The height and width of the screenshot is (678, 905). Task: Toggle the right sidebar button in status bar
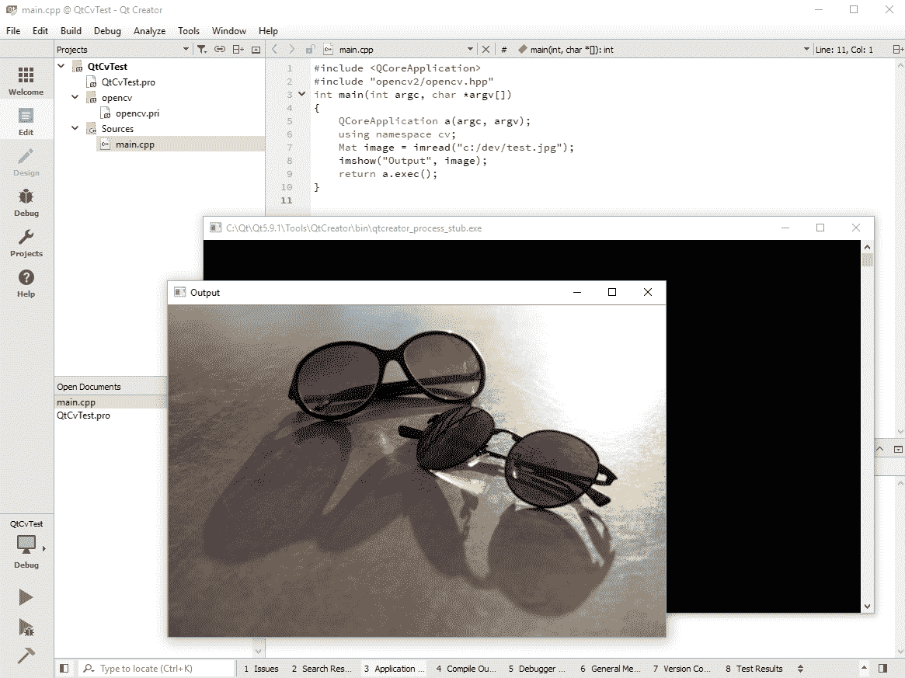tap(882, 669)
